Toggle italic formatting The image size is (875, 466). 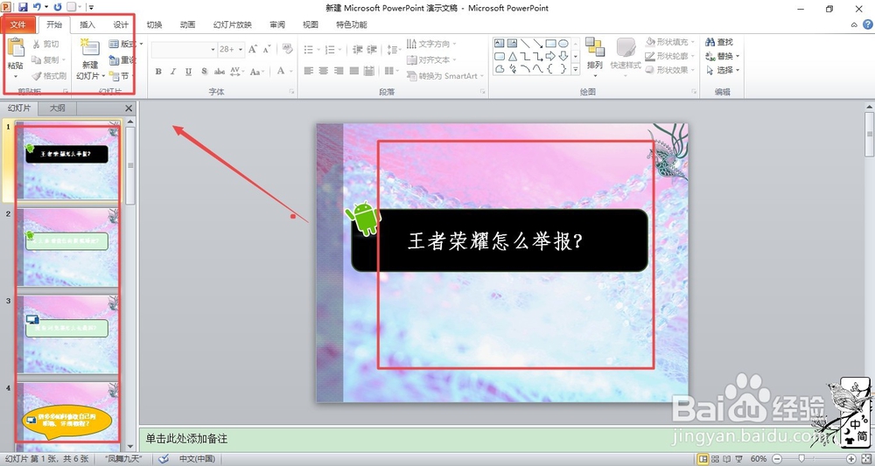173,72
